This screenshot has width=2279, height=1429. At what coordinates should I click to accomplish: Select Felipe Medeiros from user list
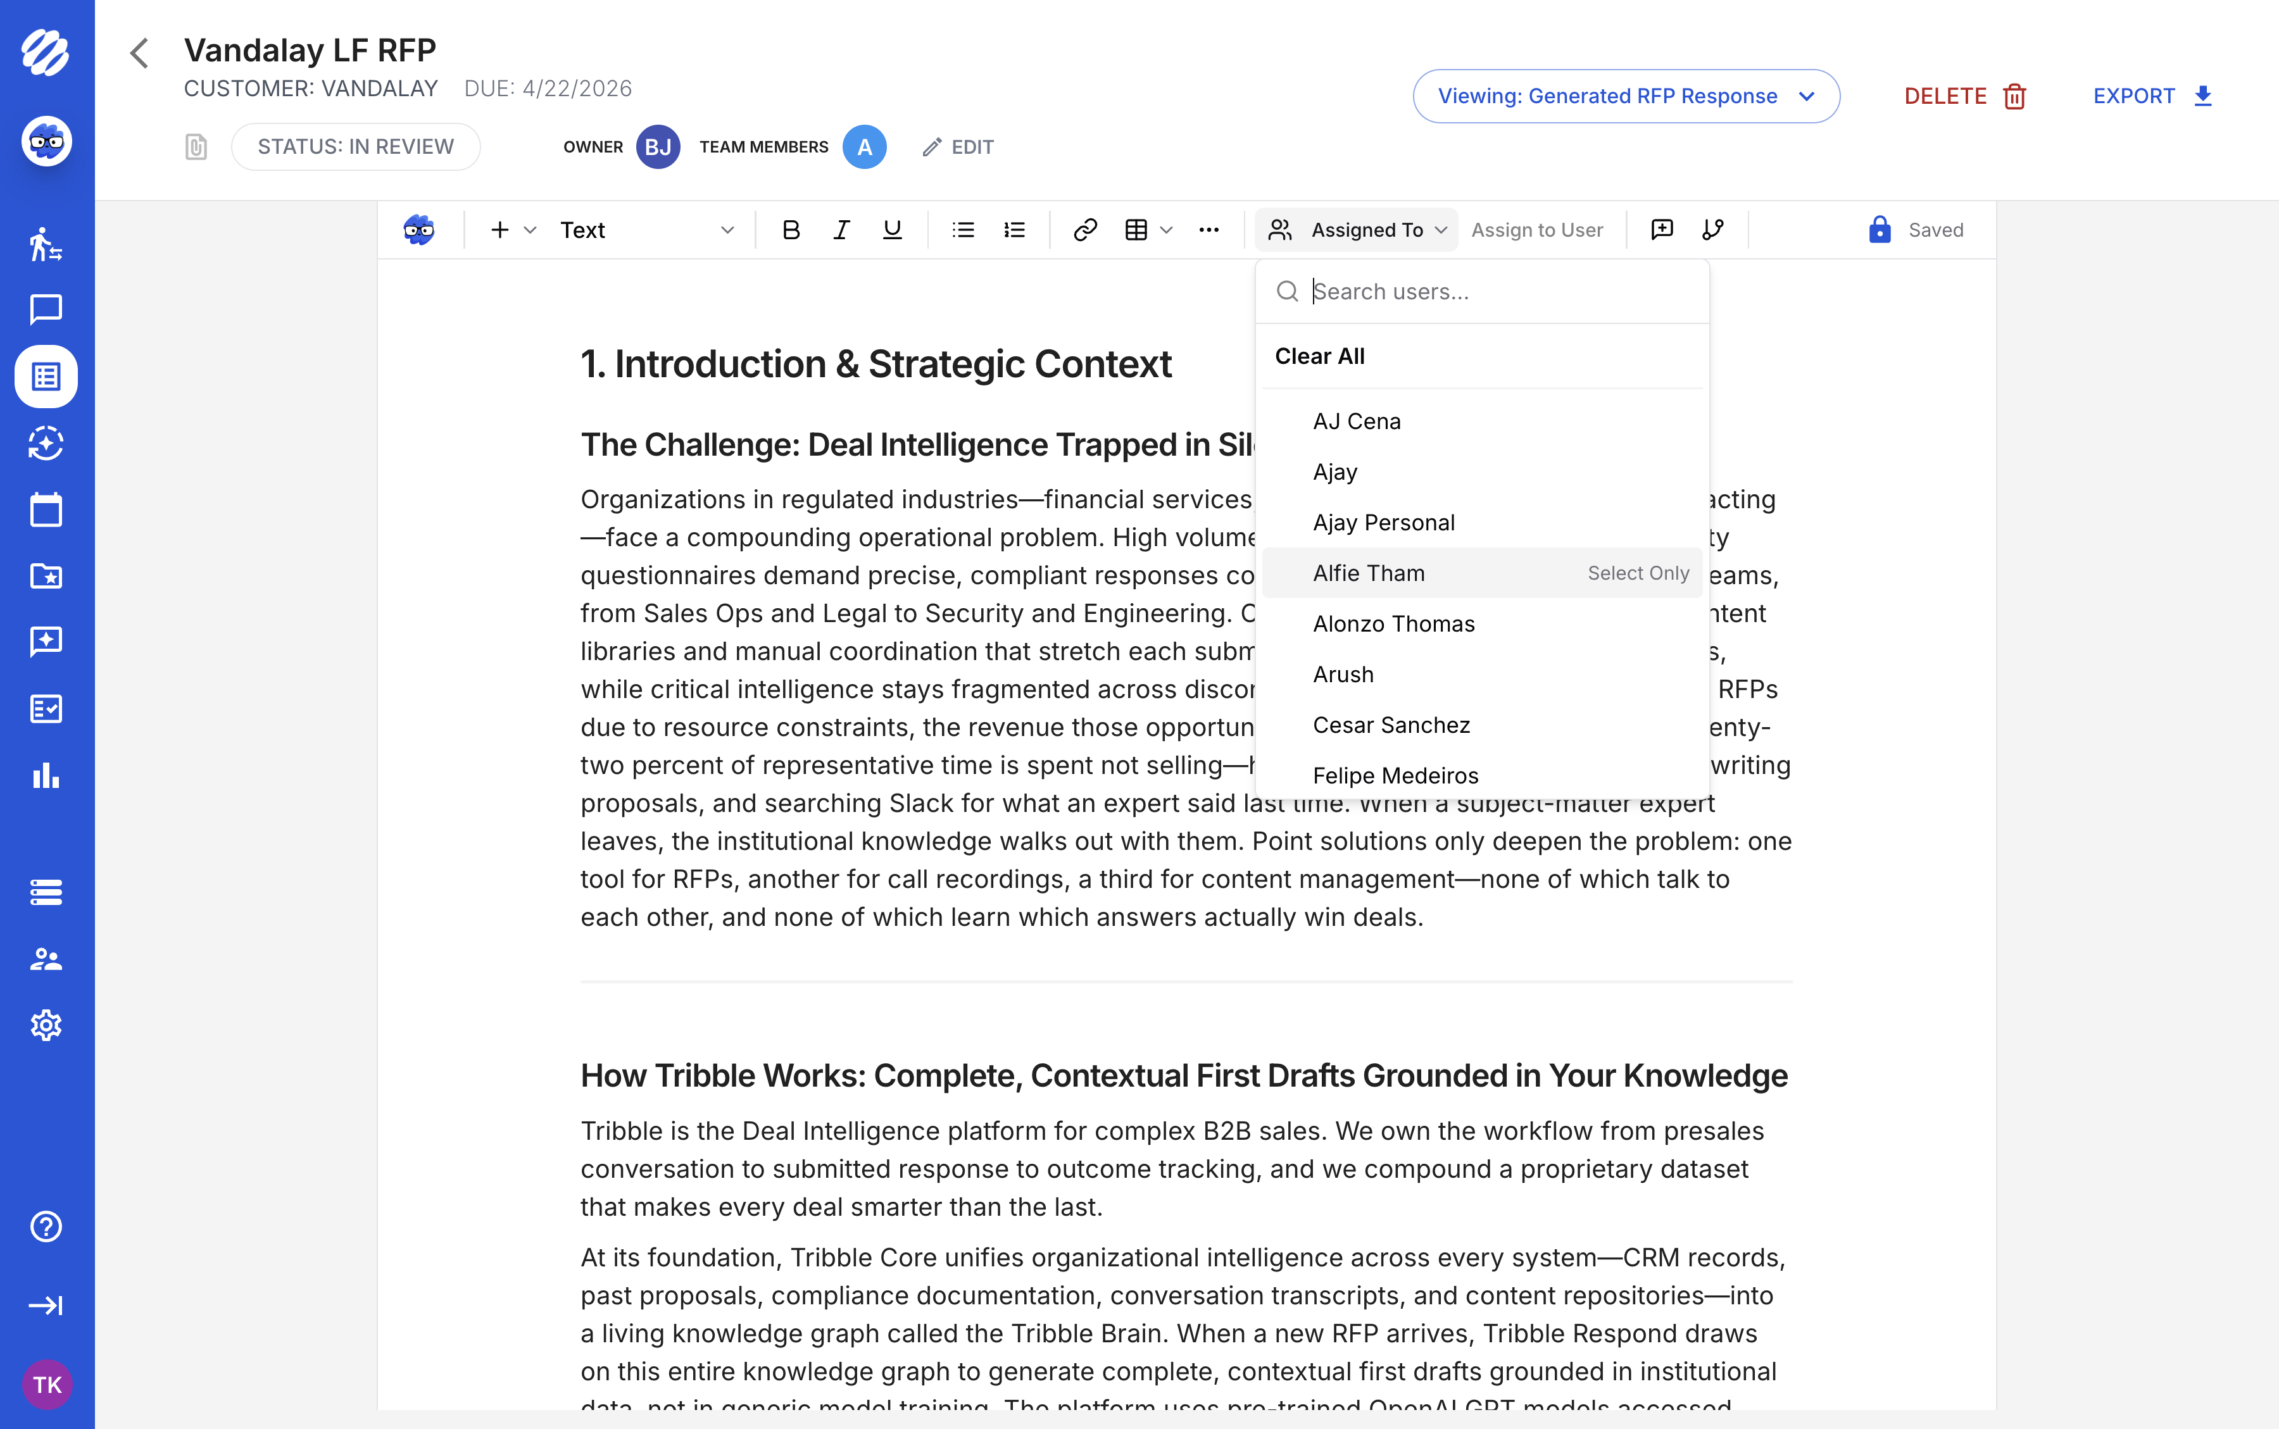(x=1482, y=776)
